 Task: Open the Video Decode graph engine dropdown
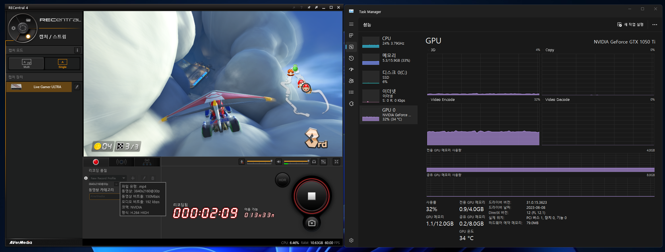point(556,100)
